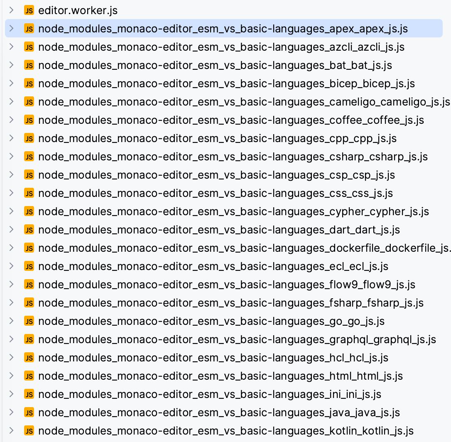Viewport: 451px width, 442px height.
Task: Click JS icon of bat_bat_js.js
Action: (29, 65)
